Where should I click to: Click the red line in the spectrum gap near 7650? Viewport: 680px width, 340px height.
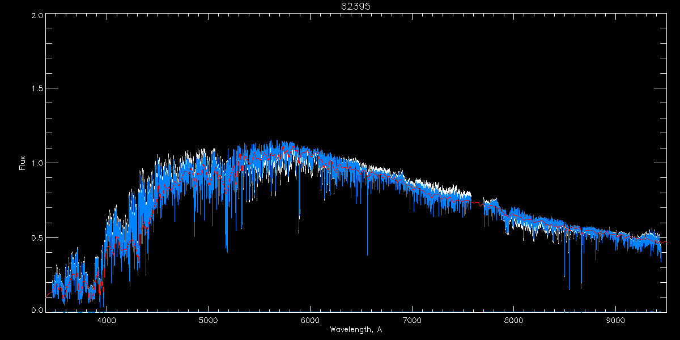click(x=478, y=203)
